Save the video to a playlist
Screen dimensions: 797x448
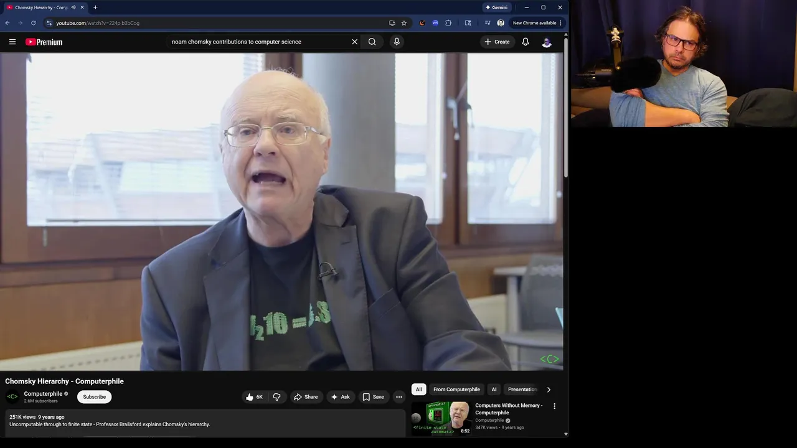pyautogui.click(x=374, y=397)
